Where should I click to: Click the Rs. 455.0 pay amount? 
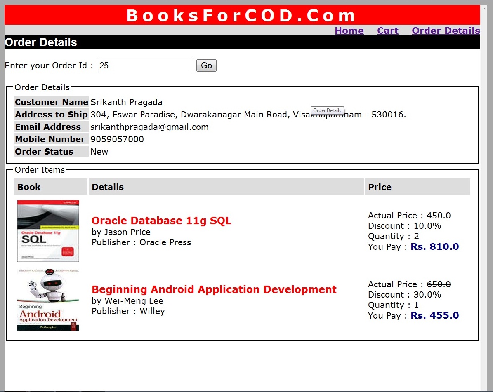coord(435,315)
